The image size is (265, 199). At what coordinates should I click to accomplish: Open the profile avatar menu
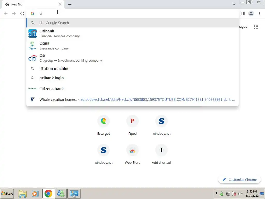(251, 13)
